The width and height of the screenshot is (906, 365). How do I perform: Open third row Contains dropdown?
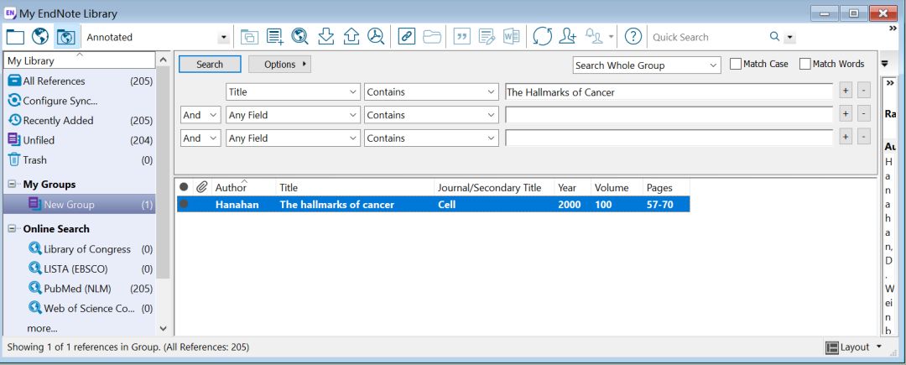pyautogui.click(x=431, y=138)
